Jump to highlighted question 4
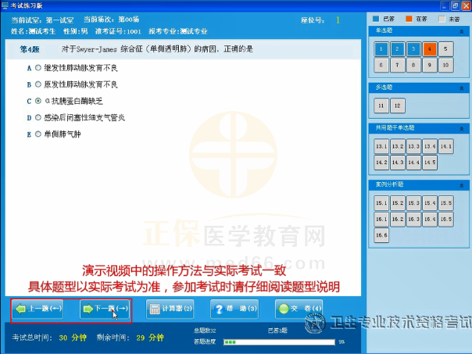Image resolution: width=472 pixels, height=354 pixels. (x=429, y=48)
